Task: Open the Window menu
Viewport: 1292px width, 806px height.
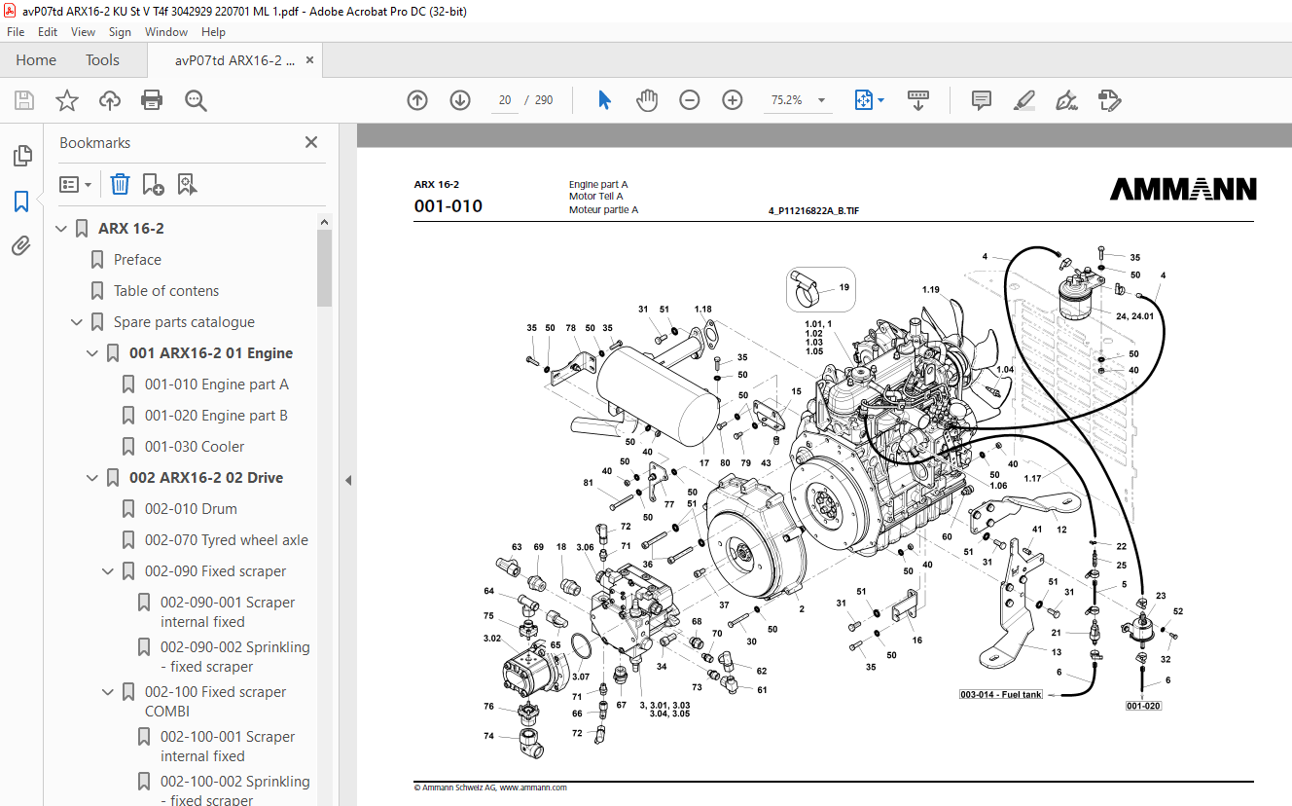Action: [166, 32]
